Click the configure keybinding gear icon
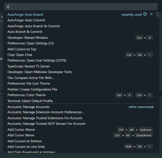162x158 pixels. [145, 14]
